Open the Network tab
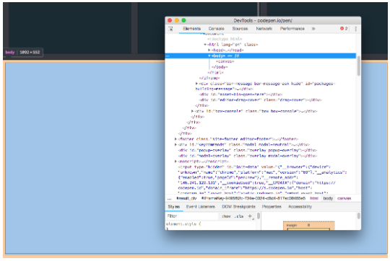 [264, 29]
